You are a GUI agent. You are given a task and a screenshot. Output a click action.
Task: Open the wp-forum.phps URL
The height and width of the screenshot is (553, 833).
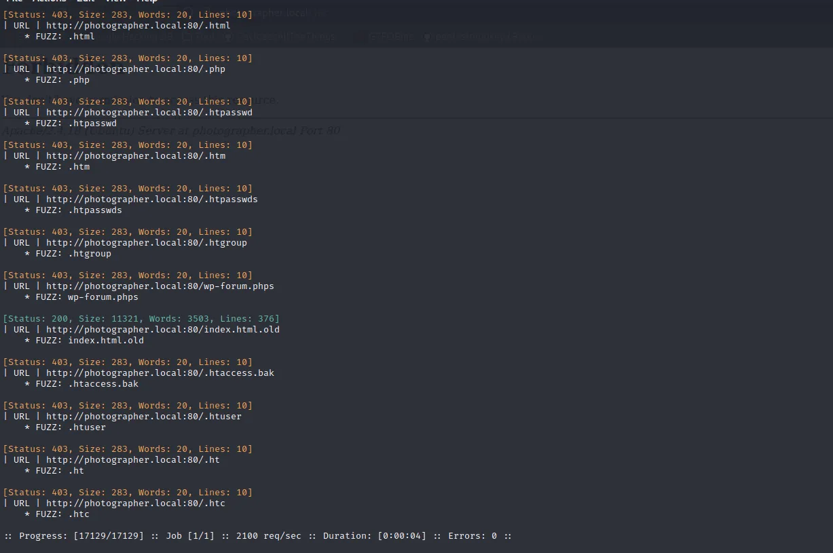[x=160, y=286]
